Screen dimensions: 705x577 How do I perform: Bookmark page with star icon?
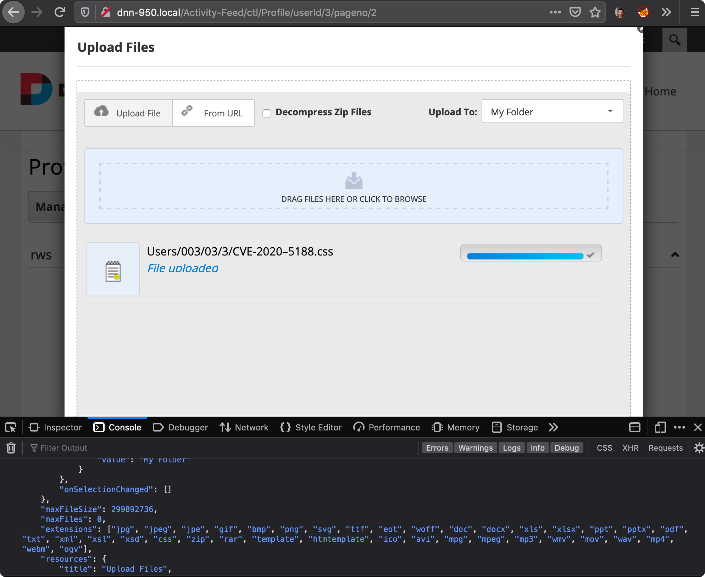(x=595, y=12)
